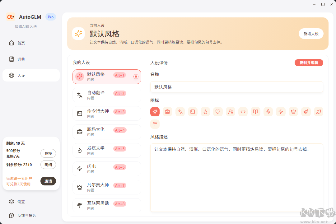Select the 自动翻译 persona
The height and width of the screenshot is (224, 336).
(x=107, y=95)
